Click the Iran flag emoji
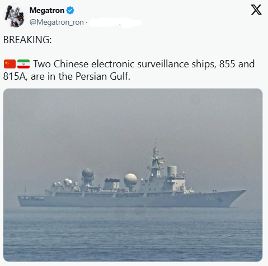268x266 pixels. [x=23, y=64]
